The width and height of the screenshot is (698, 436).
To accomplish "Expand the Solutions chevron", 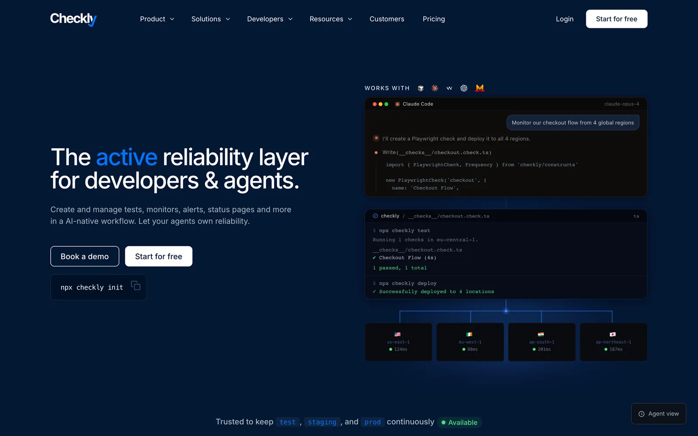I will tap(228, 19).
